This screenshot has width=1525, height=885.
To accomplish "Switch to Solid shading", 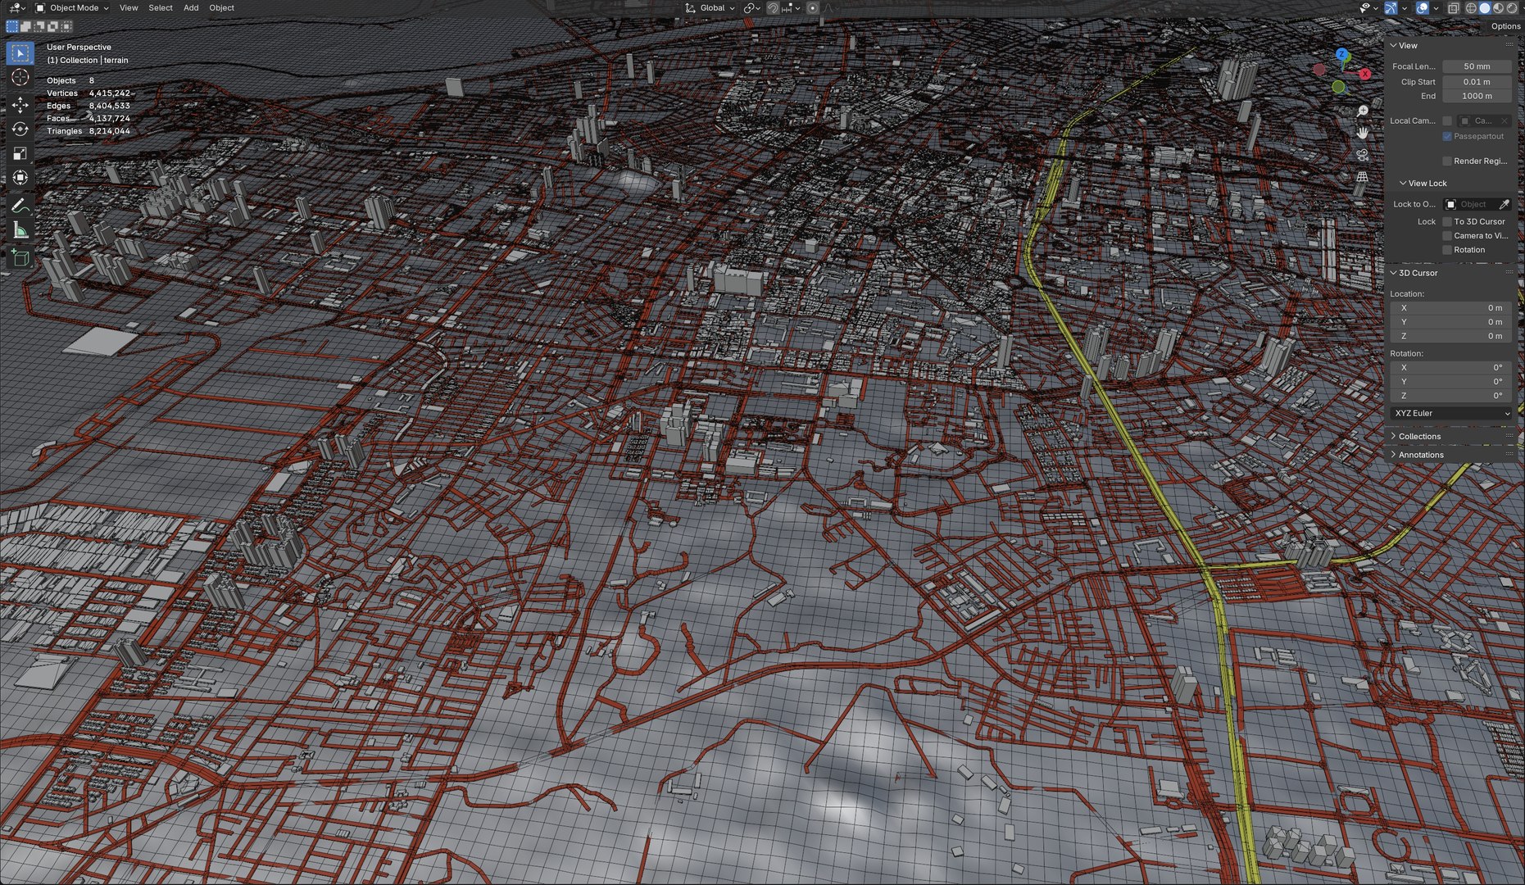I will pyautogui.click(x=1485, y=8).
